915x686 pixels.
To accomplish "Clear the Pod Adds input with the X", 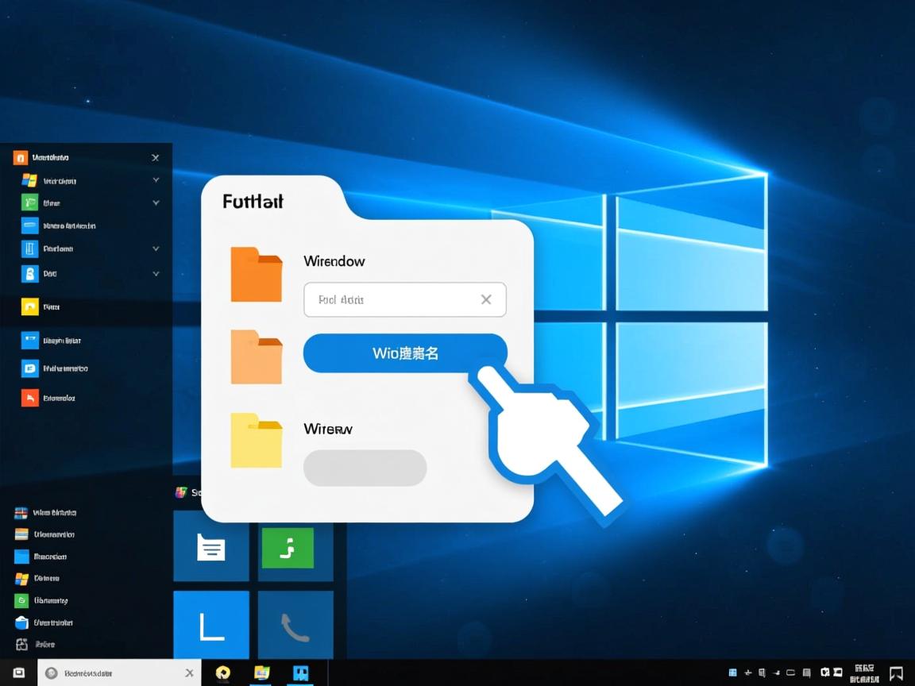I will point(486,299).
